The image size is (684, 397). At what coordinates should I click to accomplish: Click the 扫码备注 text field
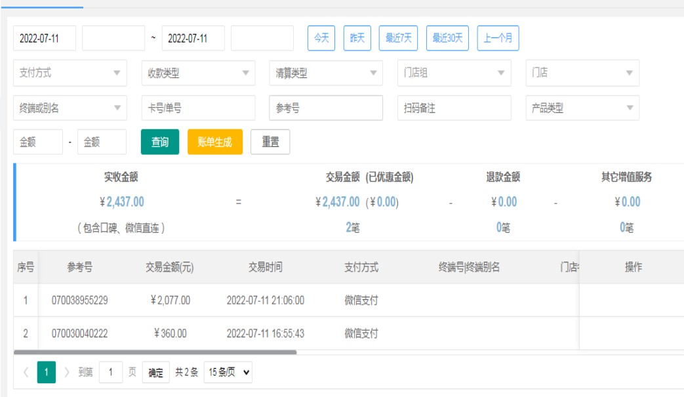tap(454, 108)
